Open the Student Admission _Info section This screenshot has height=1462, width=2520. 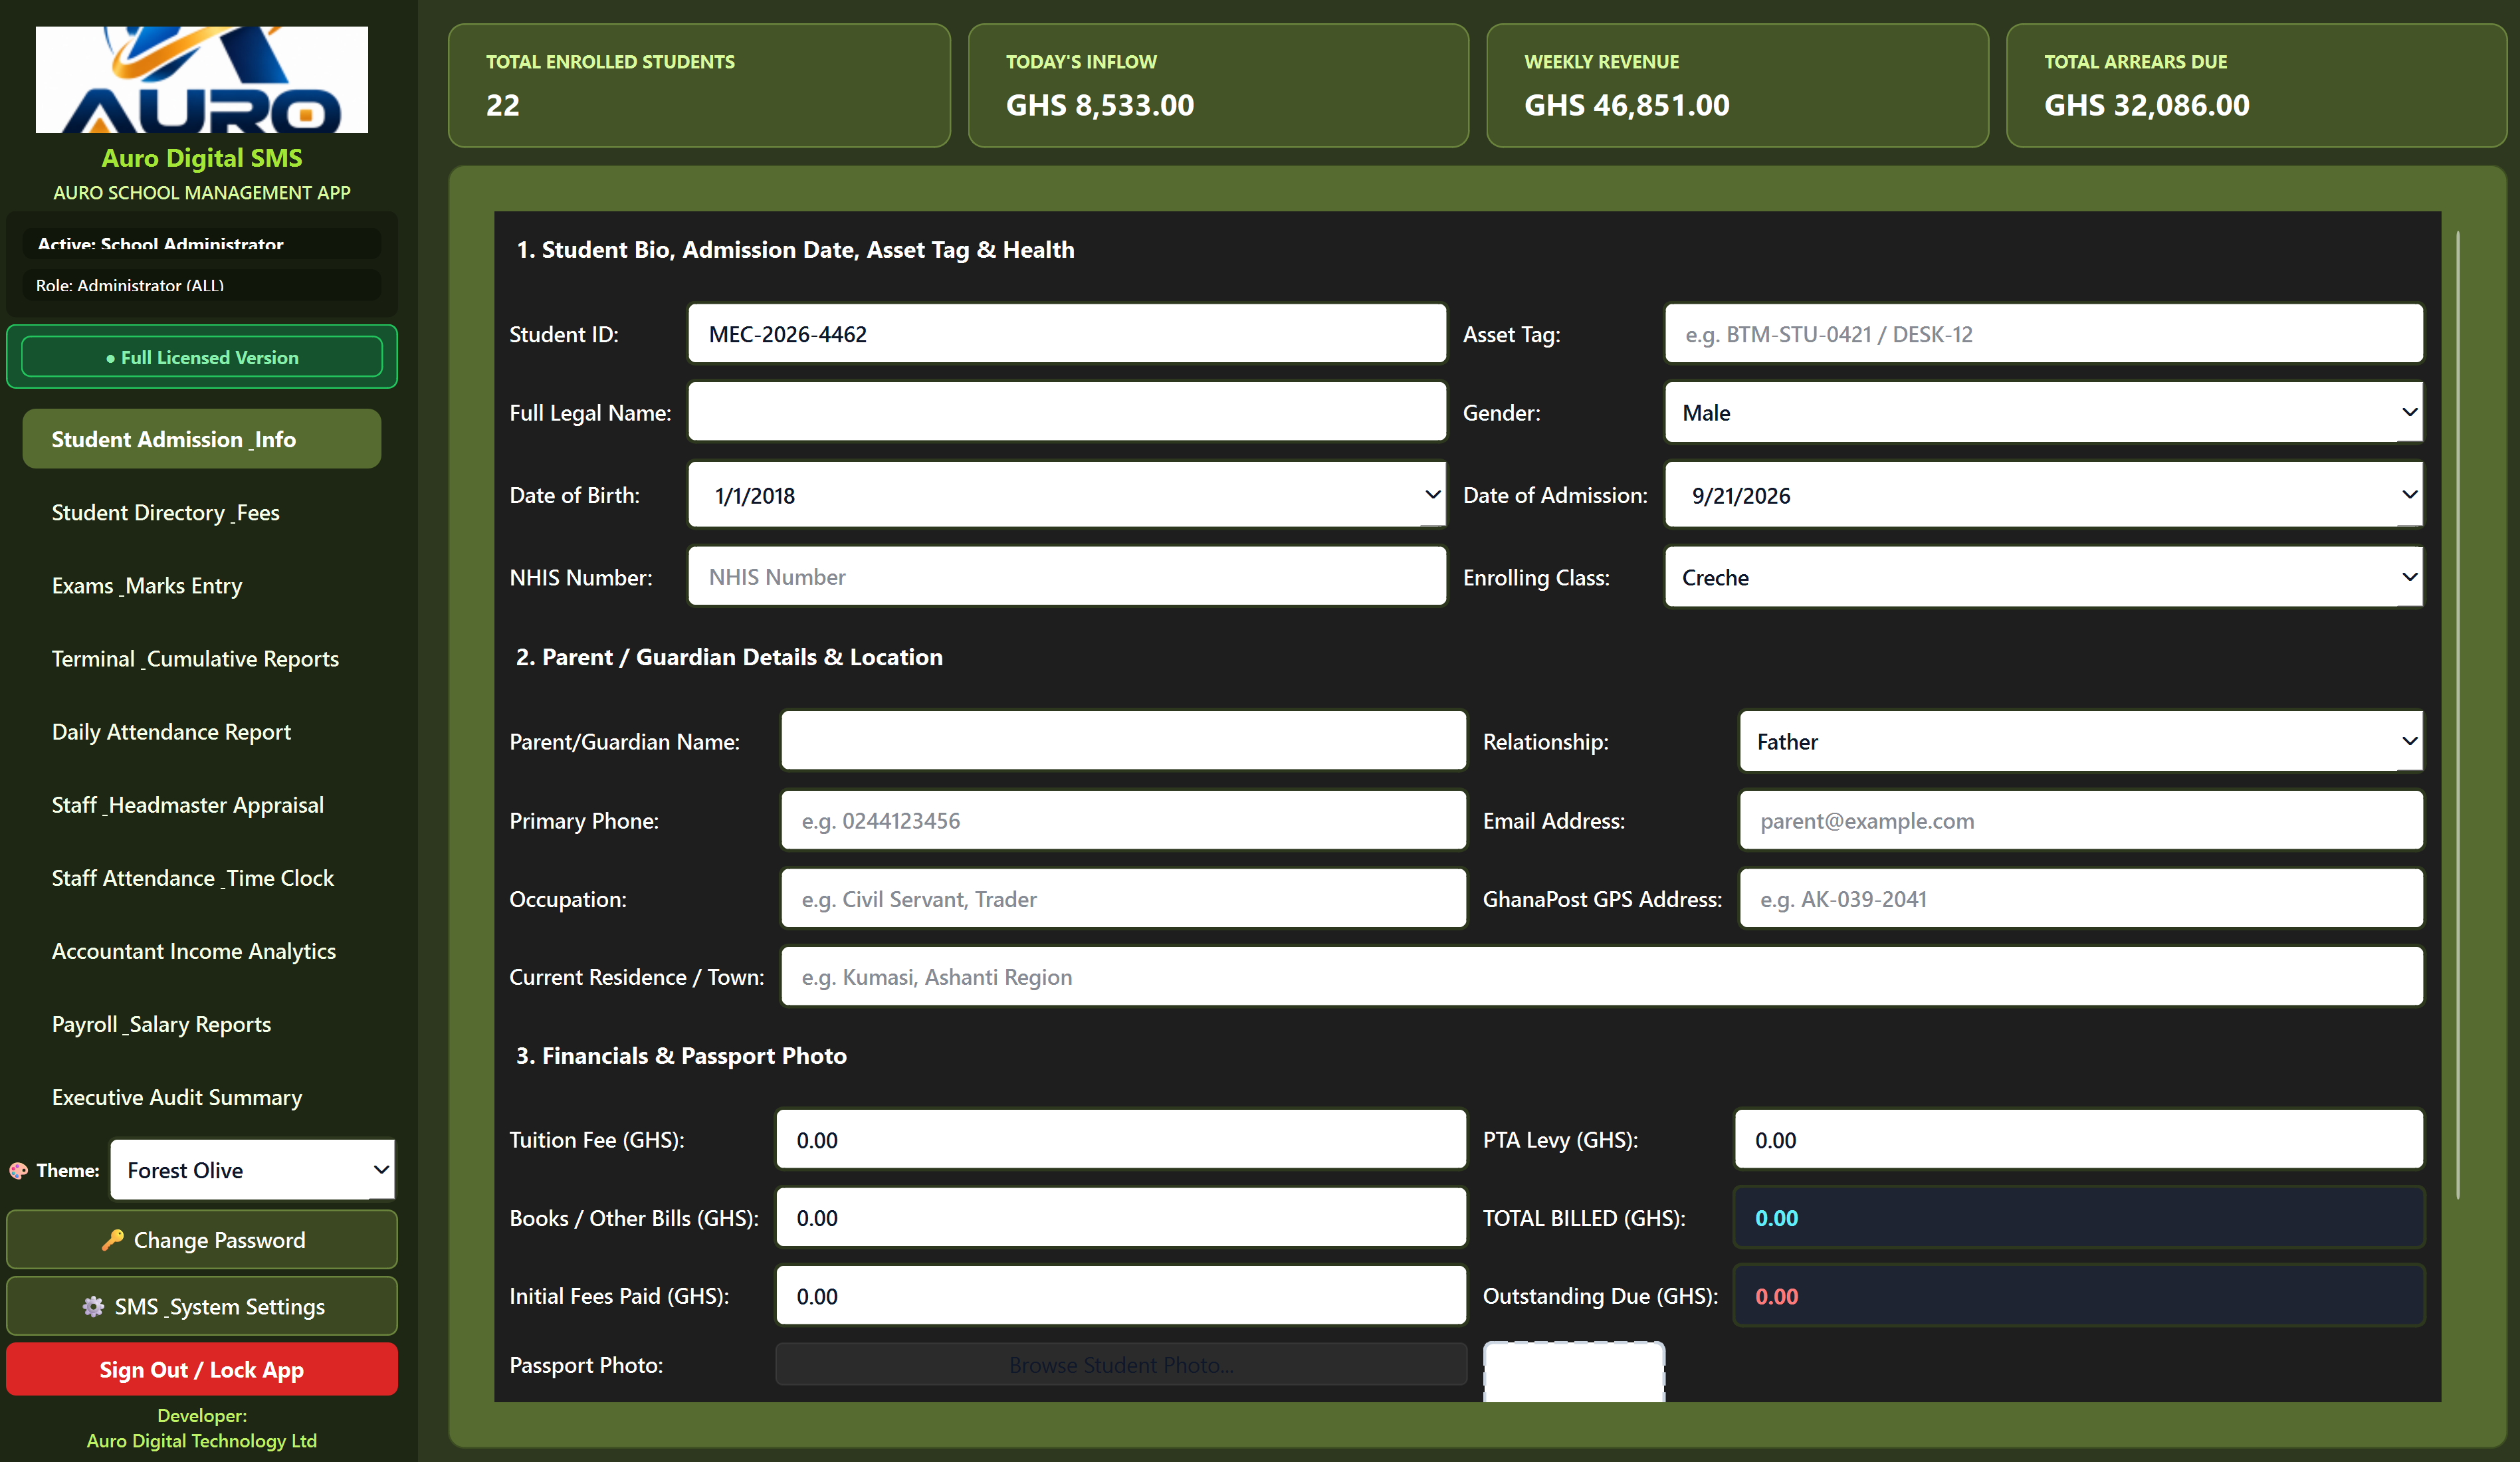[x=202, y=439]
